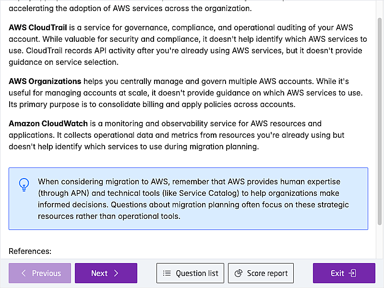Select the bold 'AWS Organizations' term

(45, 81)
